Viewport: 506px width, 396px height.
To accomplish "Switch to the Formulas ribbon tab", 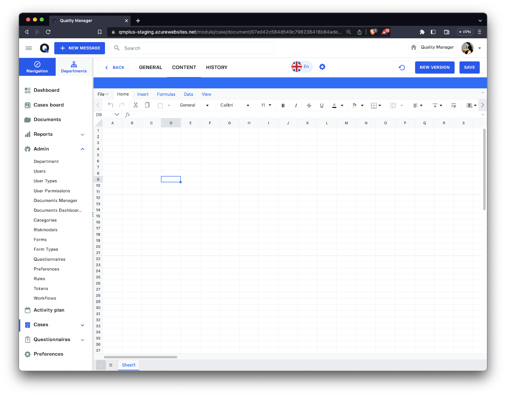I will pyautogui.click(x=166, y=94).
